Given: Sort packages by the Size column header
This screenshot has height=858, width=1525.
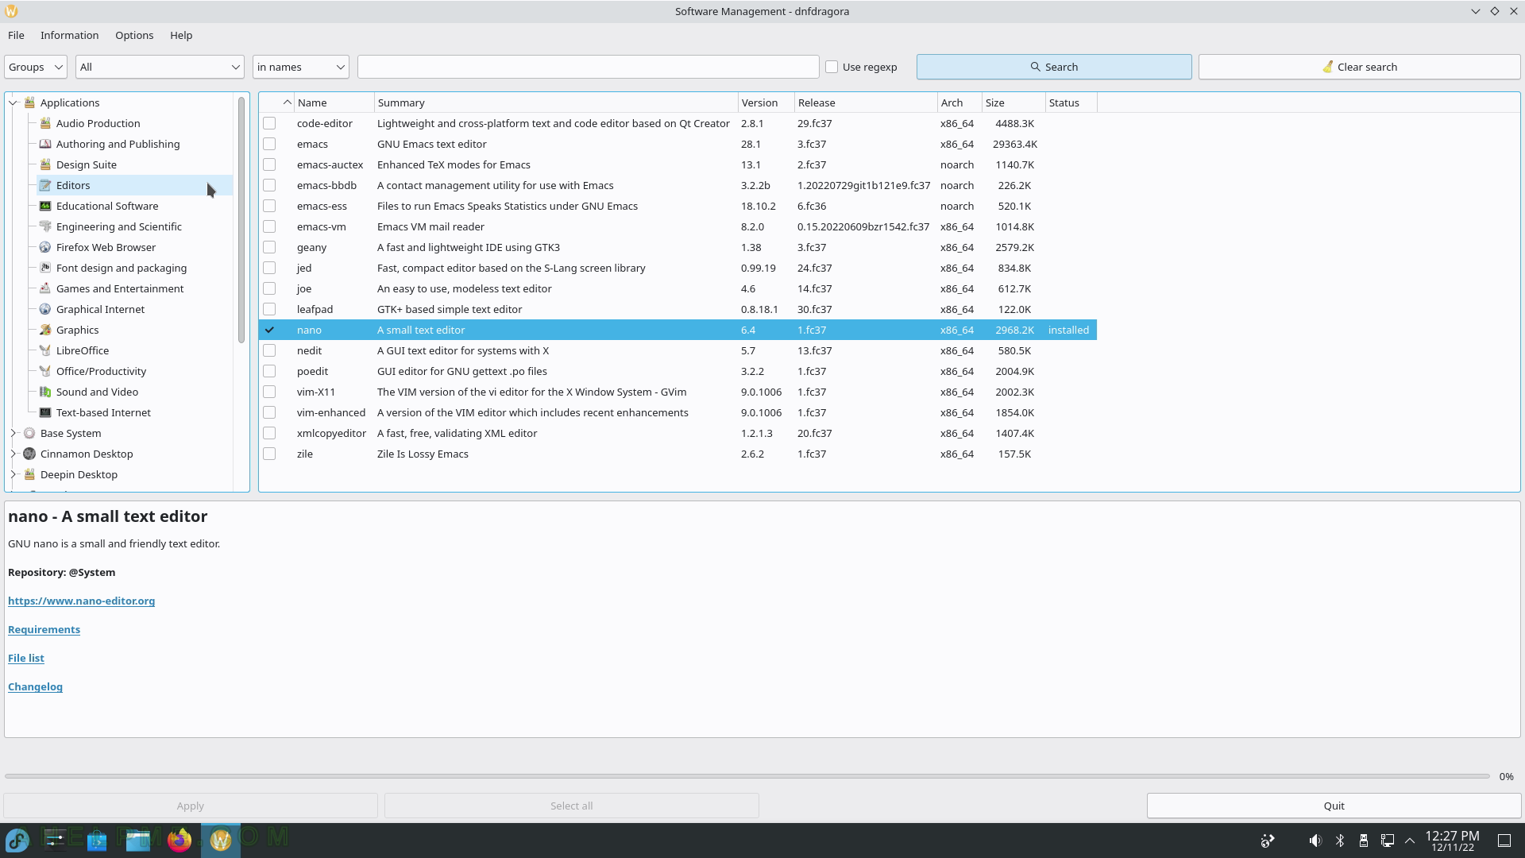Looking at the screenshot, I should (1013, 102).
